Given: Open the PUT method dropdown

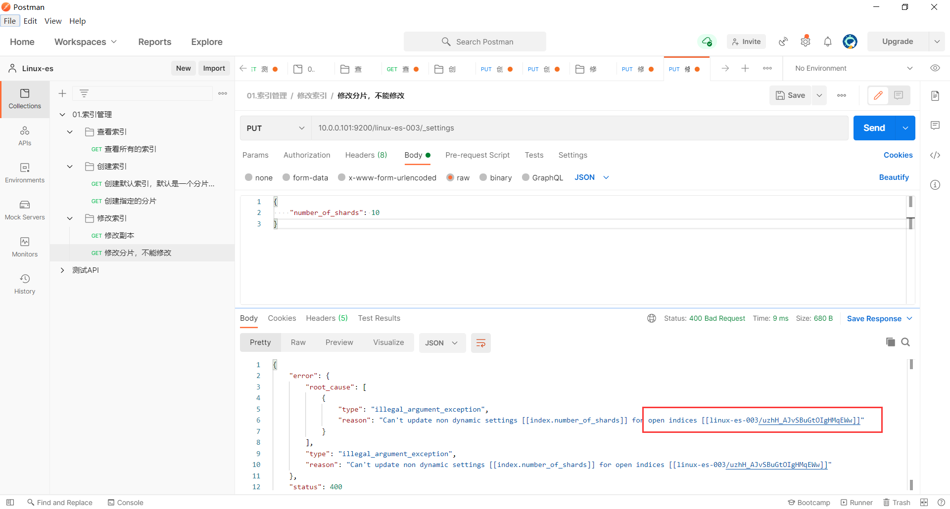Looking at the screenshot, I should [x=276, y=128].
